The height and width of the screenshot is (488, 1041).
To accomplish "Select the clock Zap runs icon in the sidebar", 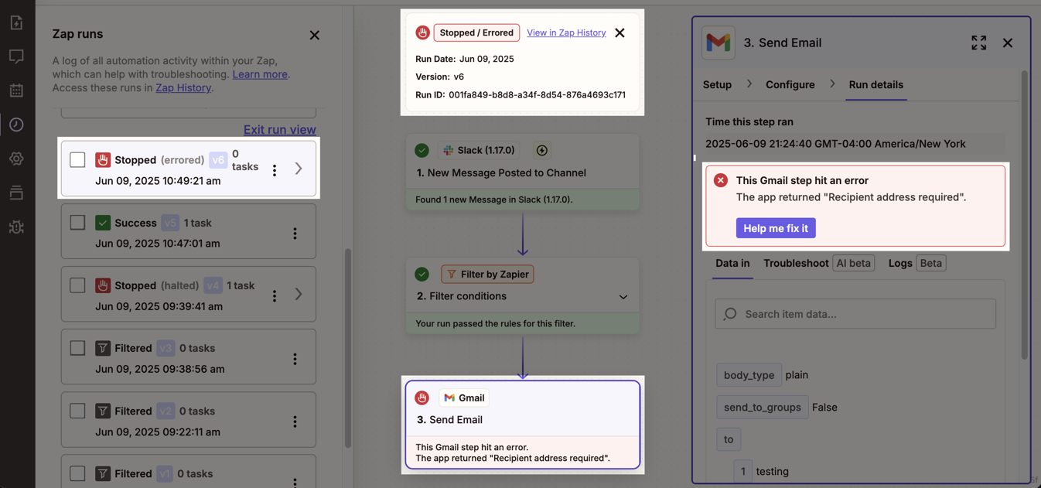I will click(x=16, y=125).
